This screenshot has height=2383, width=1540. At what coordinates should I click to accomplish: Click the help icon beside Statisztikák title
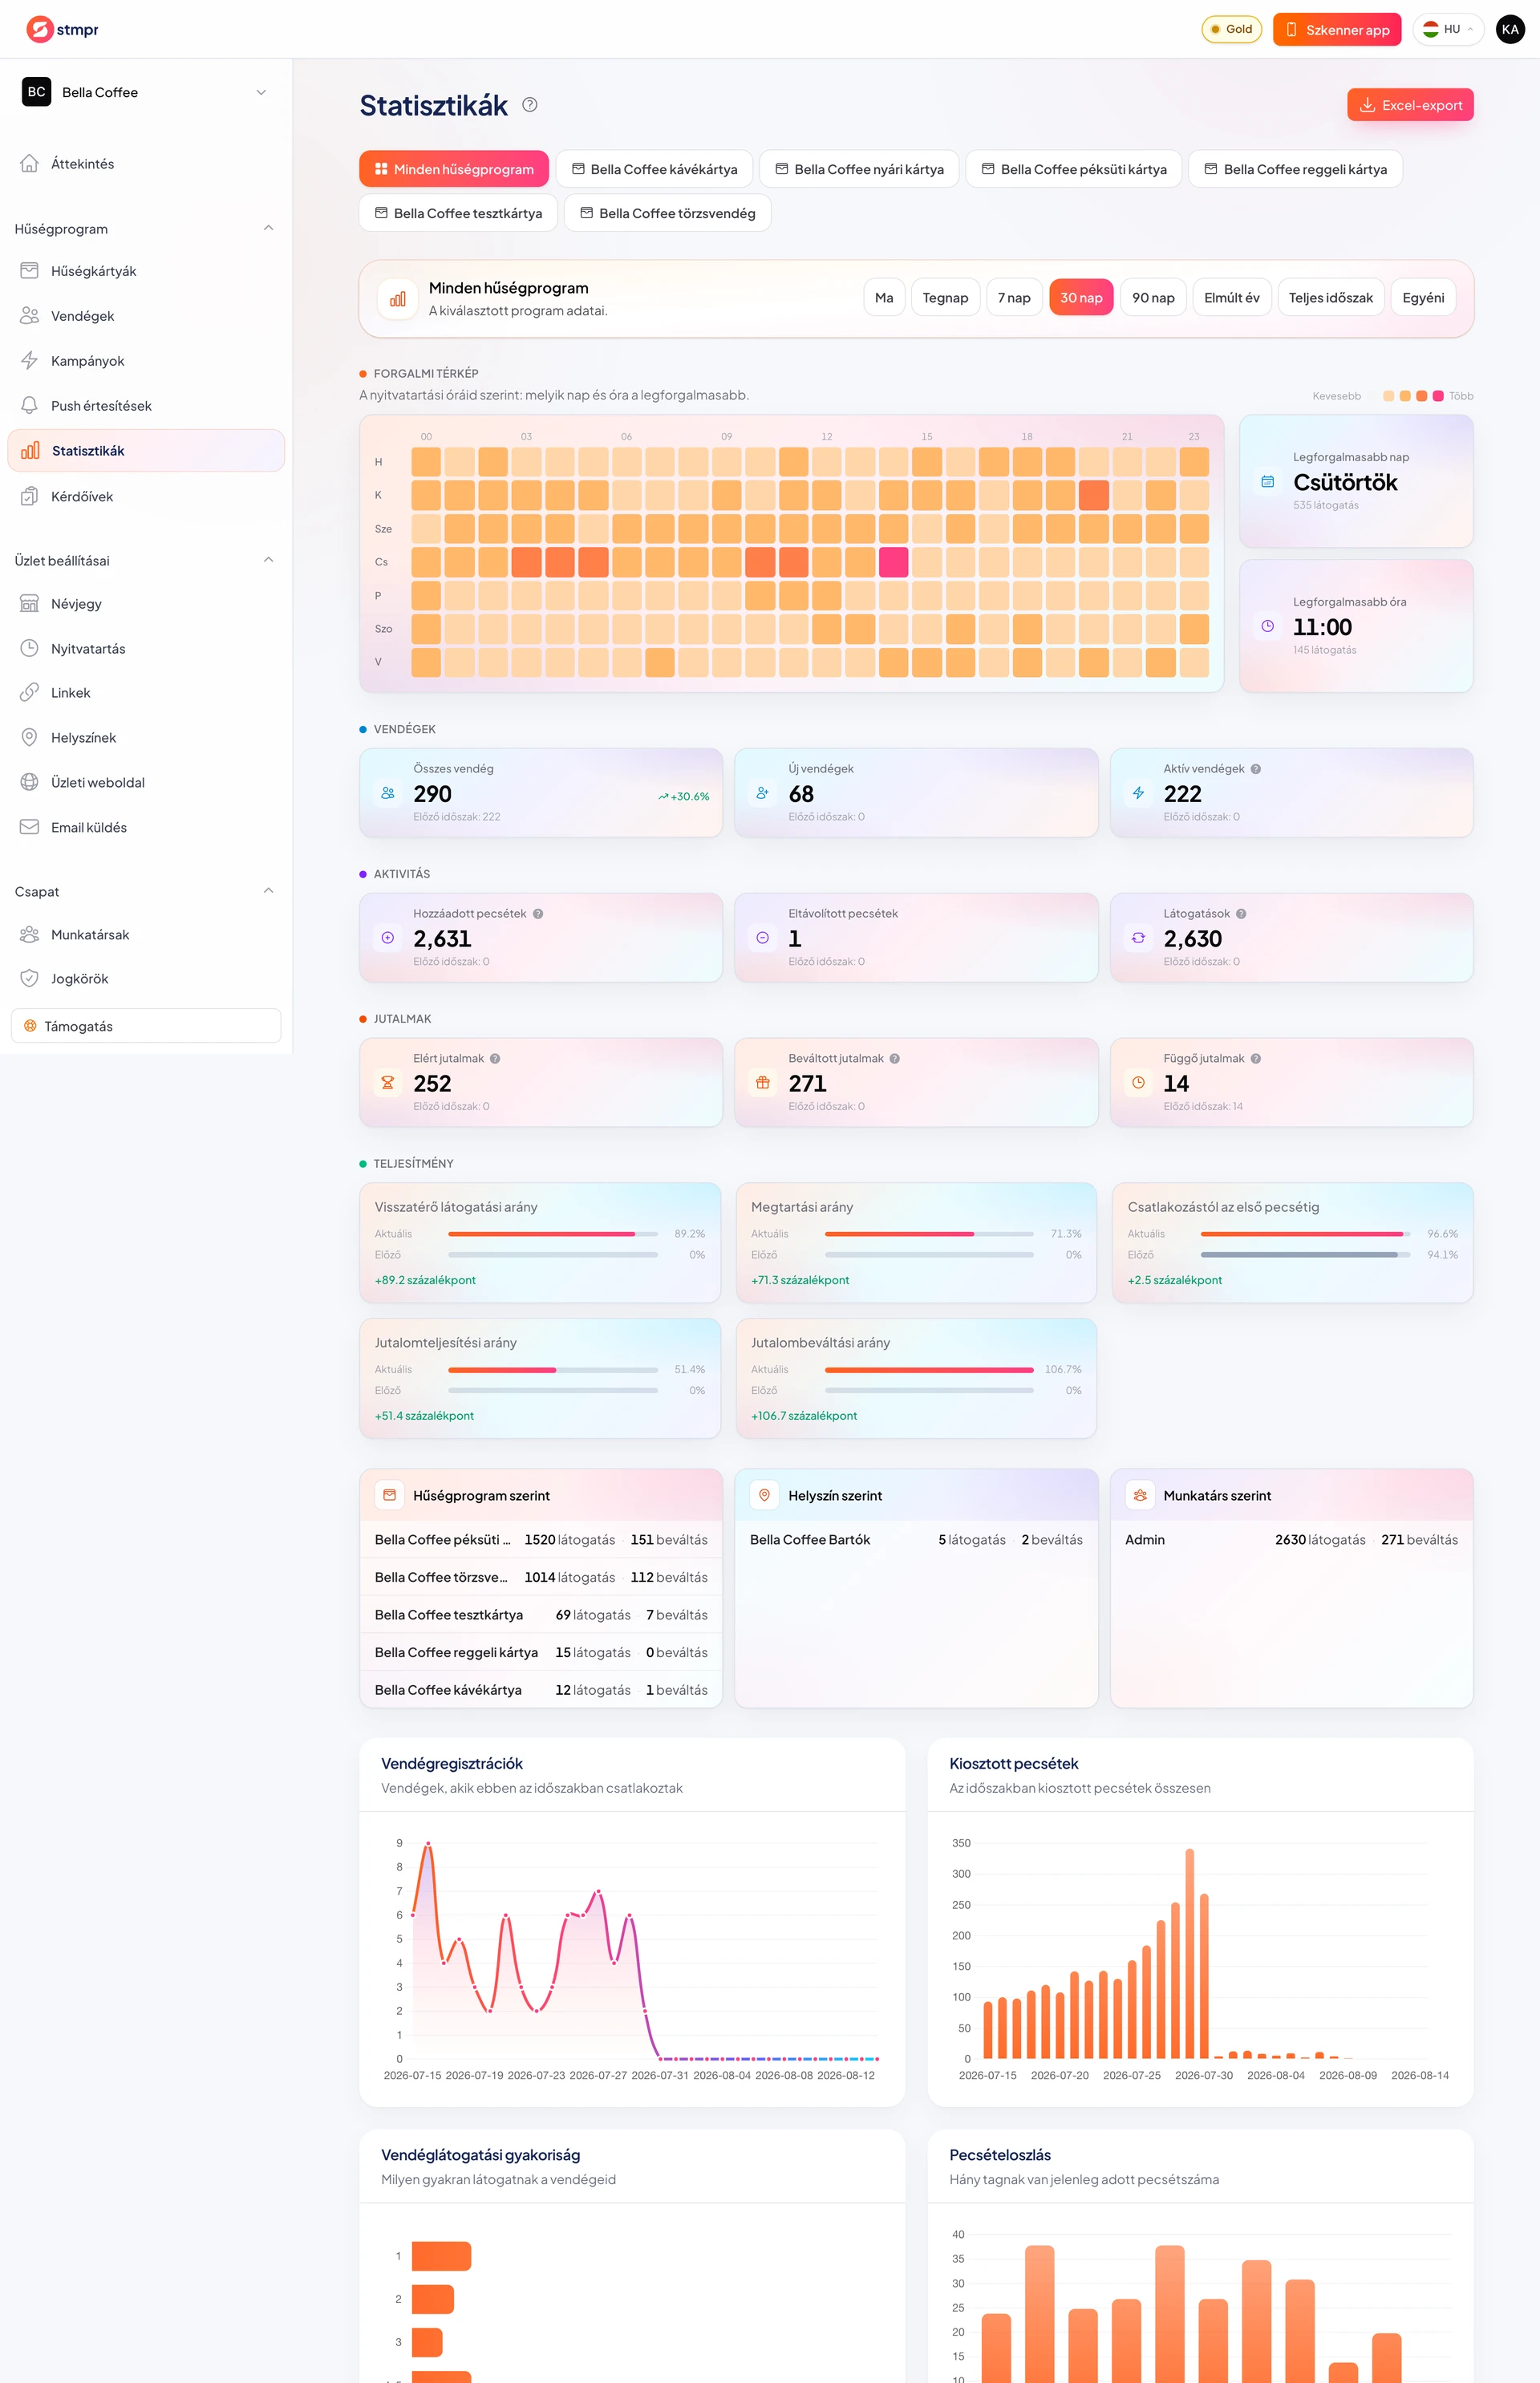(x=530, y=105)
